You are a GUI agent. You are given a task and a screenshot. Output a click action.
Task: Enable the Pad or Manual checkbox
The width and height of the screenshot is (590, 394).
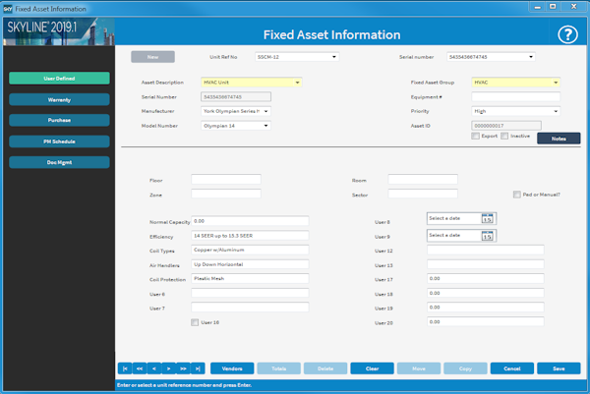(x=517, y=195)
